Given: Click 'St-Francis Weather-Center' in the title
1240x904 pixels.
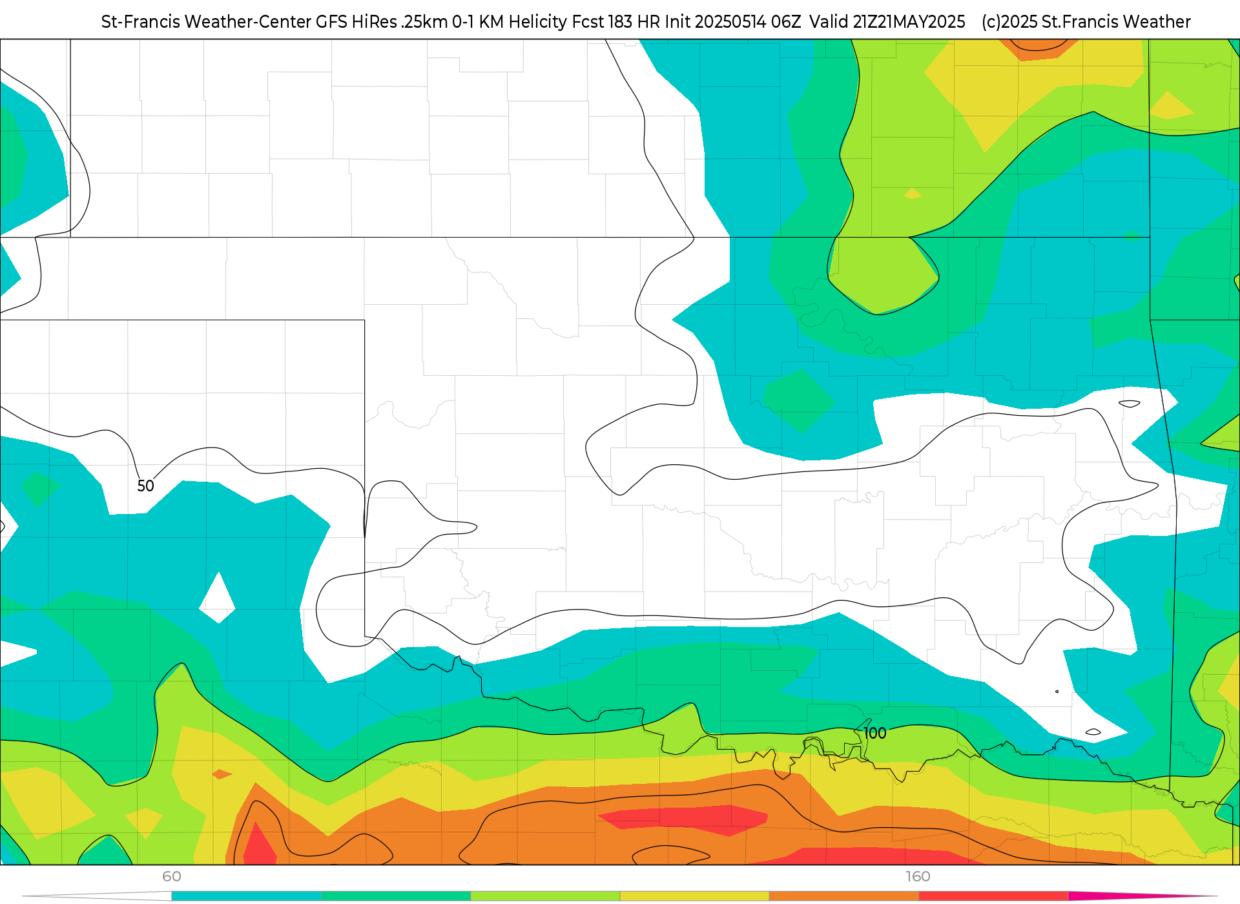Looking at the screenshot, I should coord(206,22).
